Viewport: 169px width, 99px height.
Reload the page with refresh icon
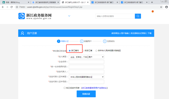click(x=12, y=7)
